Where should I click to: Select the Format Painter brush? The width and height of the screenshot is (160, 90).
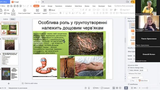point(13,12)
